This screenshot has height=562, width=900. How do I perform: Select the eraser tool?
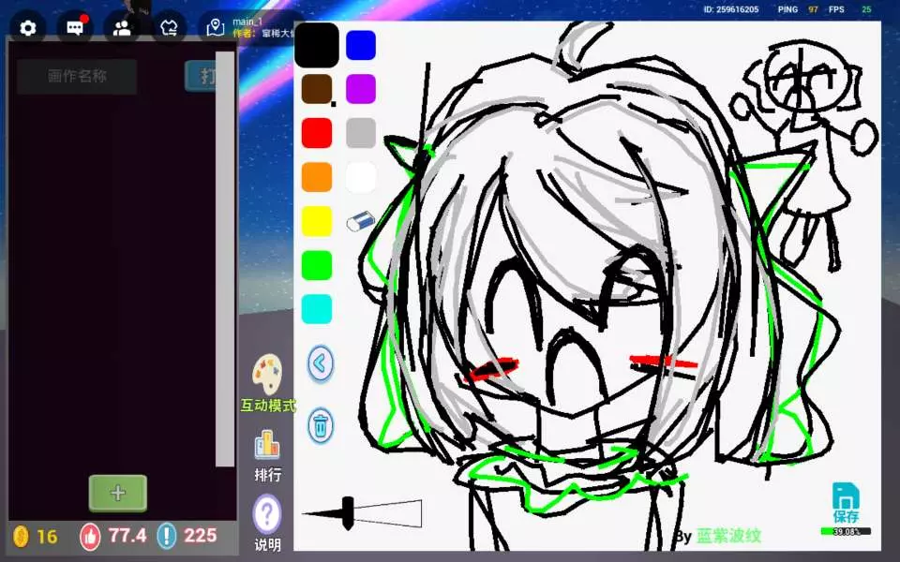[x=360, y=221]
